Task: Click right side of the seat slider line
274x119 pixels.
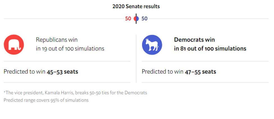Action: (x=209, y=19)
